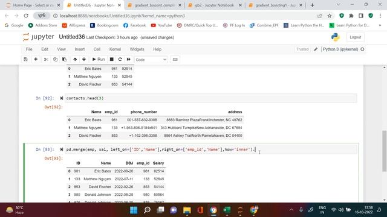Bookmark this page with star icon

pyautogui.click(x=330, y=16)
